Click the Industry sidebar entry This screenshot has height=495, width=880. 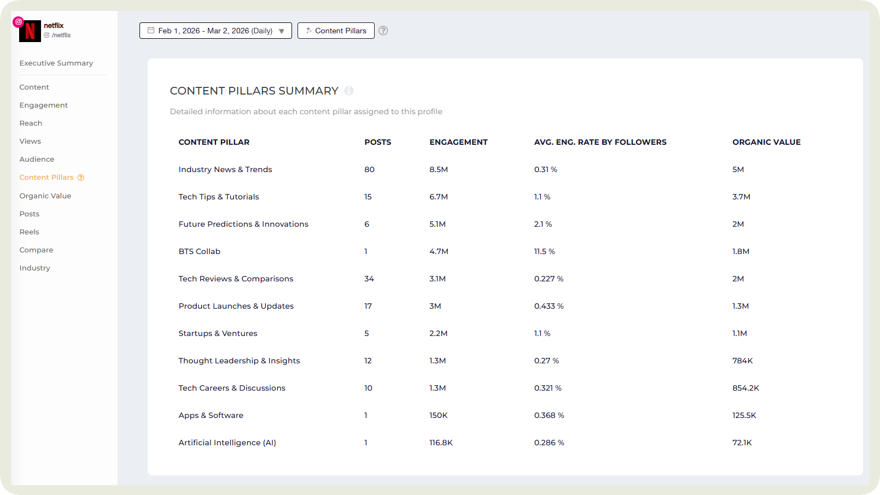(34, 268)
